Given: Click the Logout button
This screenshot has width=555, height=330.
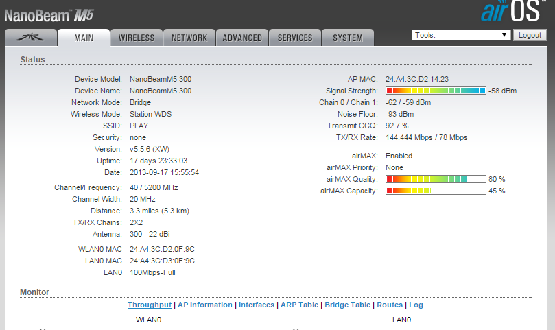Looking at the screenshot, I should [x=530, y=35].
